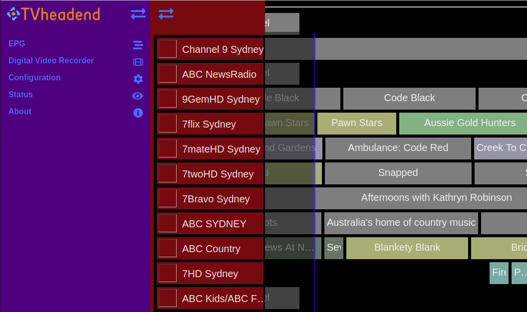Select the ABC Kids/ABC F… channel name

pos(223,299)
